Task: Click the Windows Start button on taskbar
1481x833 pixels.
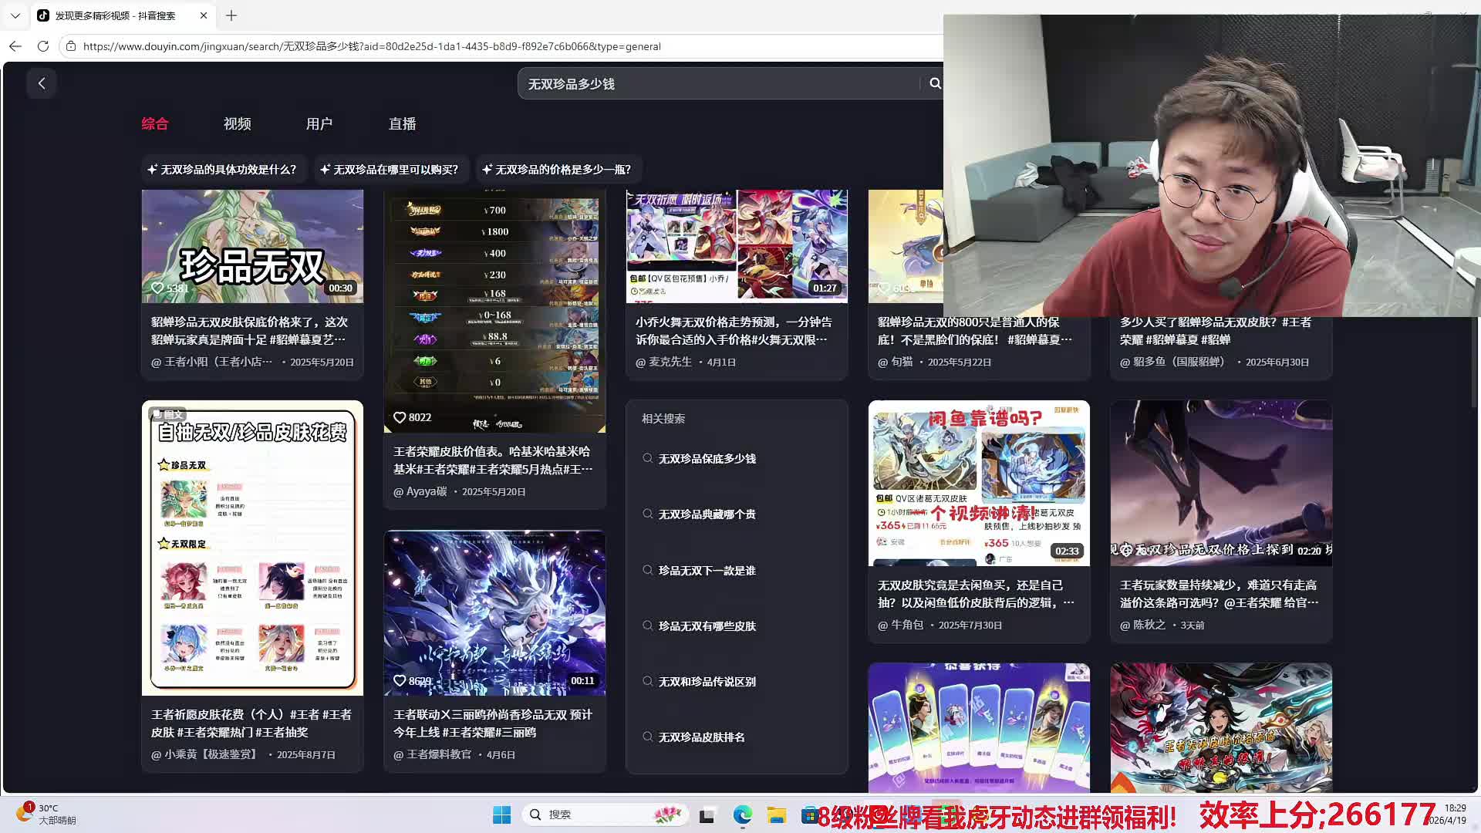Action: pos(501,814)
